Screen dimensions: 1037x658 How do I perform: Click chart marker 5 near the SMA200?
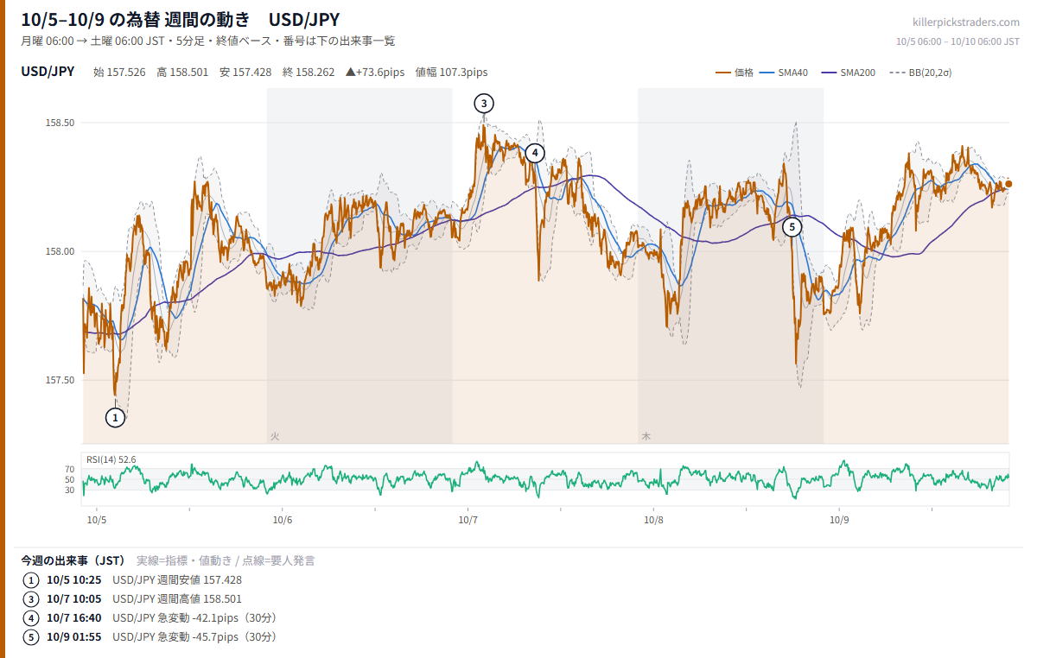tap(792, 227)
